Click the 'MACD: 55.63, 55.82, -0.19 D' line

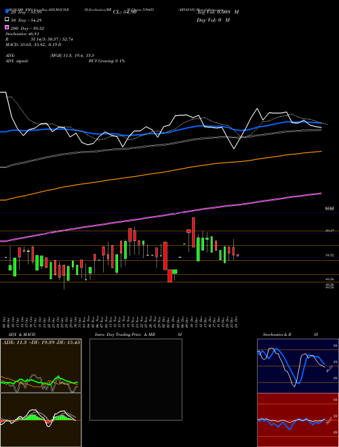(x=33, y=45)
